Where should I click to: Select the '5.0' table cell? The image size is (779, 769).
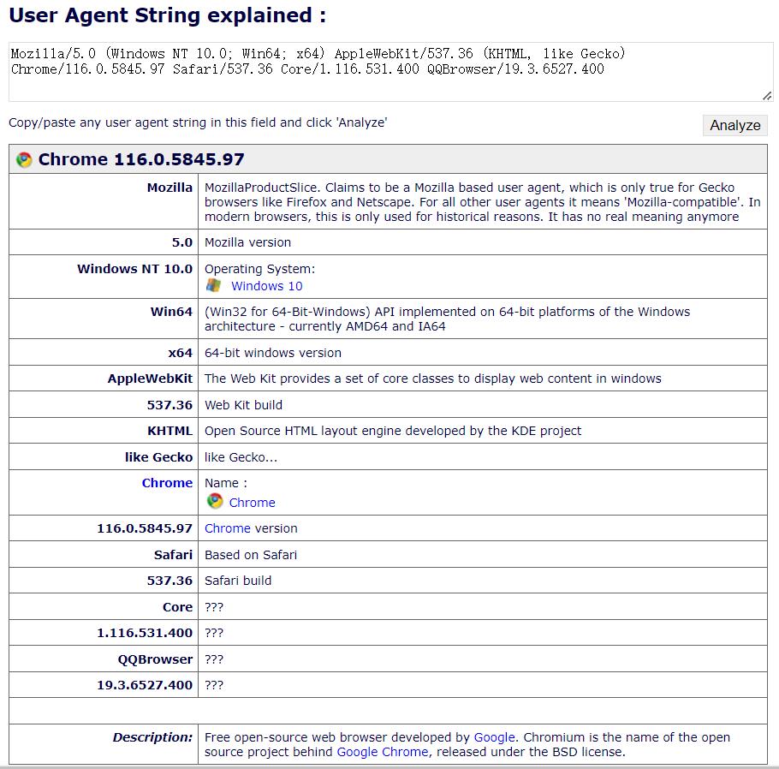tap(104, 242)
